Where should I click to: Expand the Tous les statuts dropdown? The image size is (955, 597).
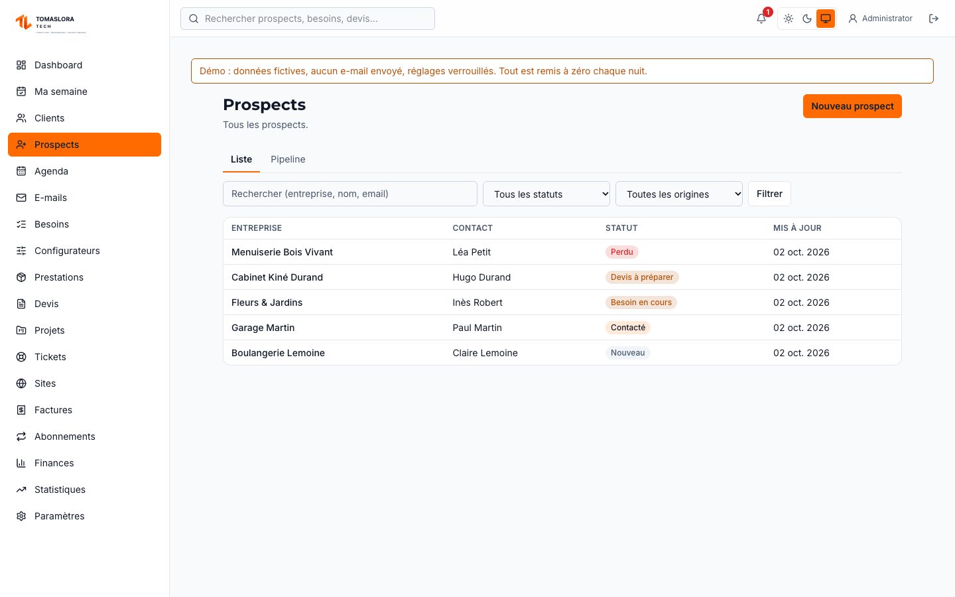point(546,194)
